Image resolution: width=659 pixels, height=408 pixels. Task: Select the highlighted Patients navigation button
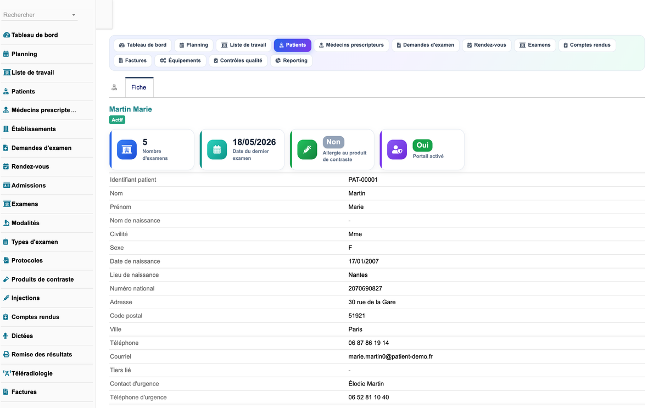[293, 45]
